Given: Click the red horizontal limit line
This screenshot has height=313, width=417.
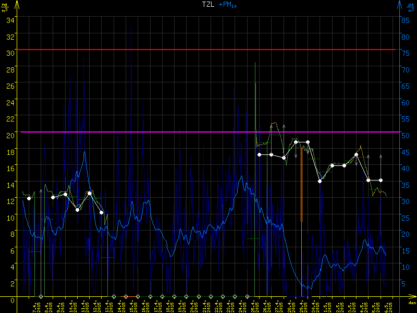Looking at the screenshot, I should pyautogui.click(x=208, y=50).
